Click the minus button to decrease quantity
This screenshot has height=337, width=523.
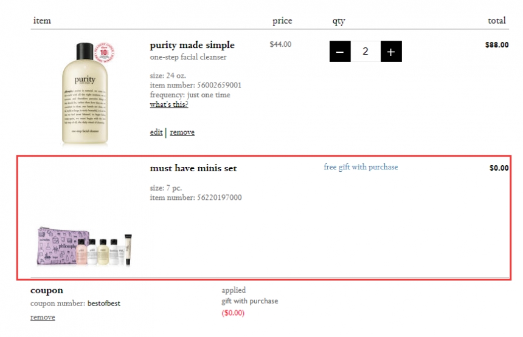[x=340, y=52]
